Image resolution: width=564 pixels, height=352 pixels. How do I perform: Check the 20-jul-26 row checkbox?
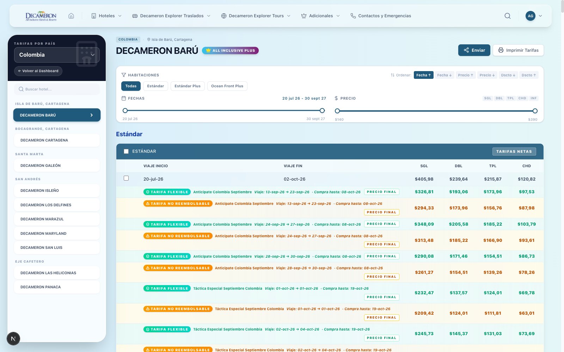click(126, 178)
